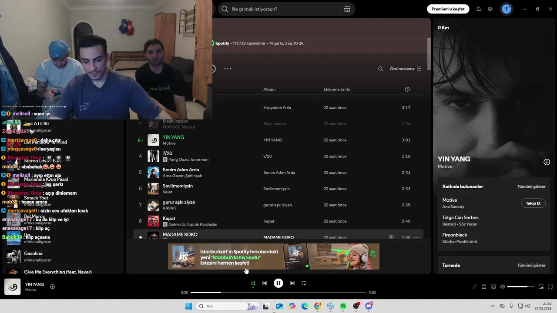The image size is (557, 313).
Task: Open the Yung Ouzo artist link
Action: pos(178,160)
